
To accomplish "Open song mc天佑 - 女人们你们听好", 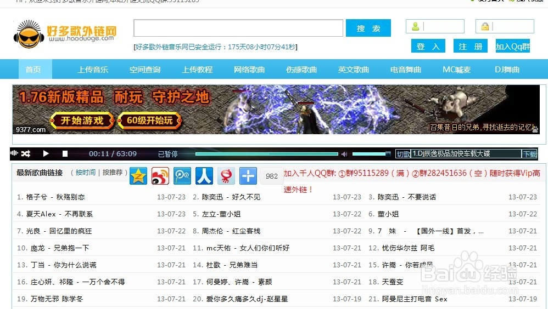I will point(248,248).
